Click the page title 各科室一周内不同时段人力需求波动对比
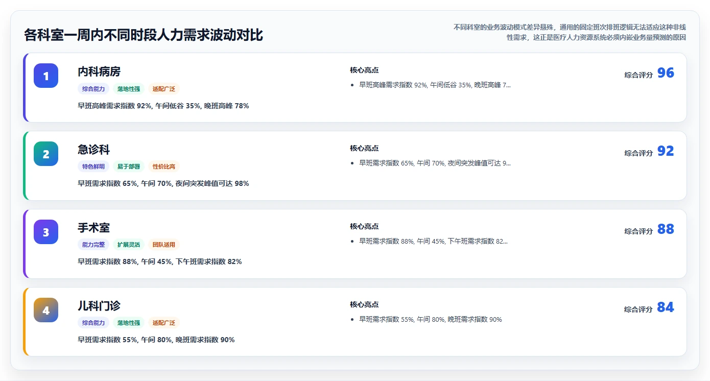 click(x=144, y=35)
